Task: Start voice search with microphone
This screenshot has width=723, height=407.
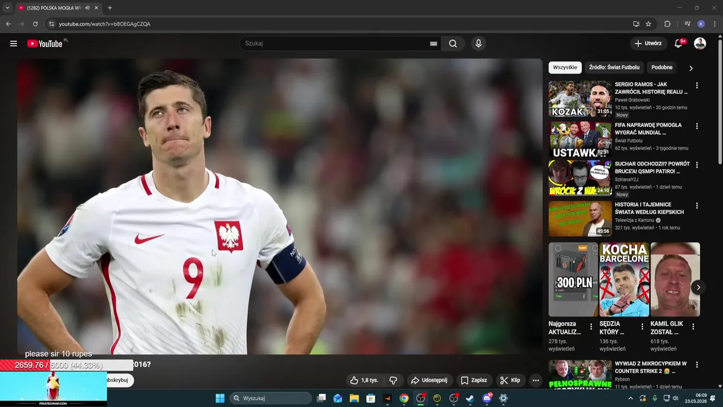Action: coord(478,44)
